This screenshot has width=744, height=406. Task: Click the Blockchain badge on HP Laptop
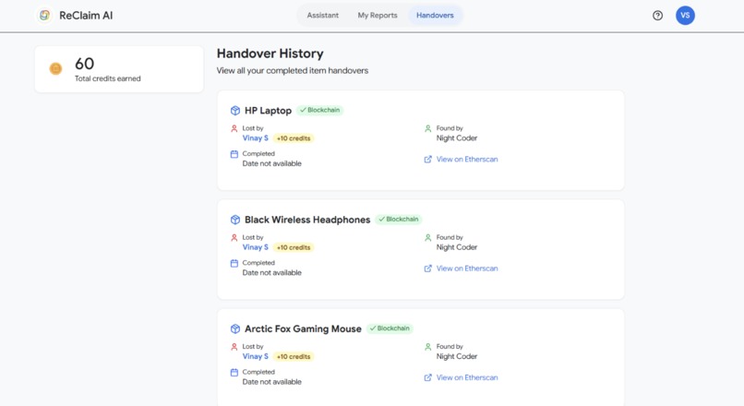(x=320, y=110)
